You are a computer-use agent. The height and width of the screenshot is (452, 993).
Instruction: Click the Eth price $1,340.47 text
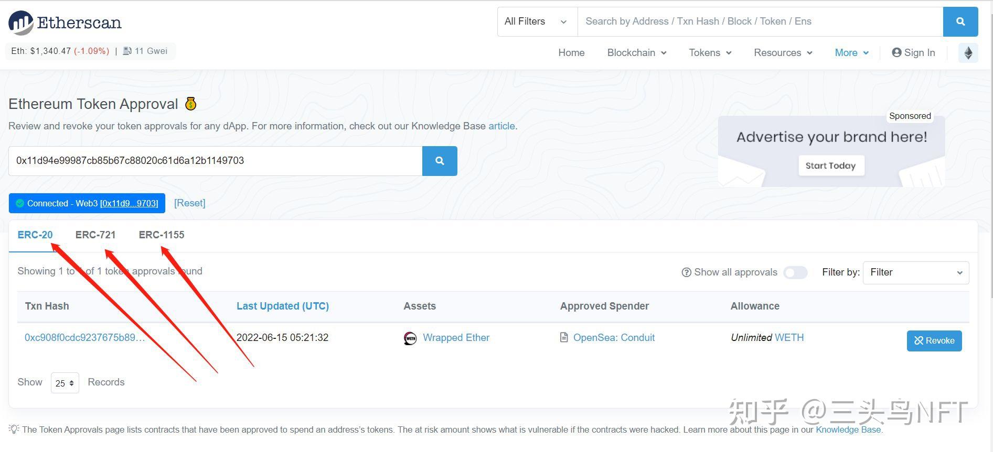[50, 51]
